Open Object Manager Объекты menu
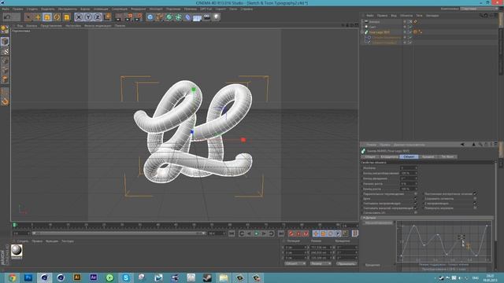504x283 pixels. point(406,16)
